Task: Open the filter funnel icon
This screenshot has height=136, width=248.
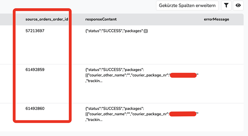Action: point(226,5)
